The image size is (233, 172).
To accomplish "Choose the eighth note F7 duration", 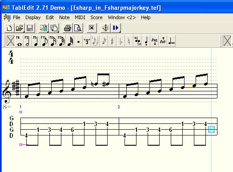I will coord(44,41).
